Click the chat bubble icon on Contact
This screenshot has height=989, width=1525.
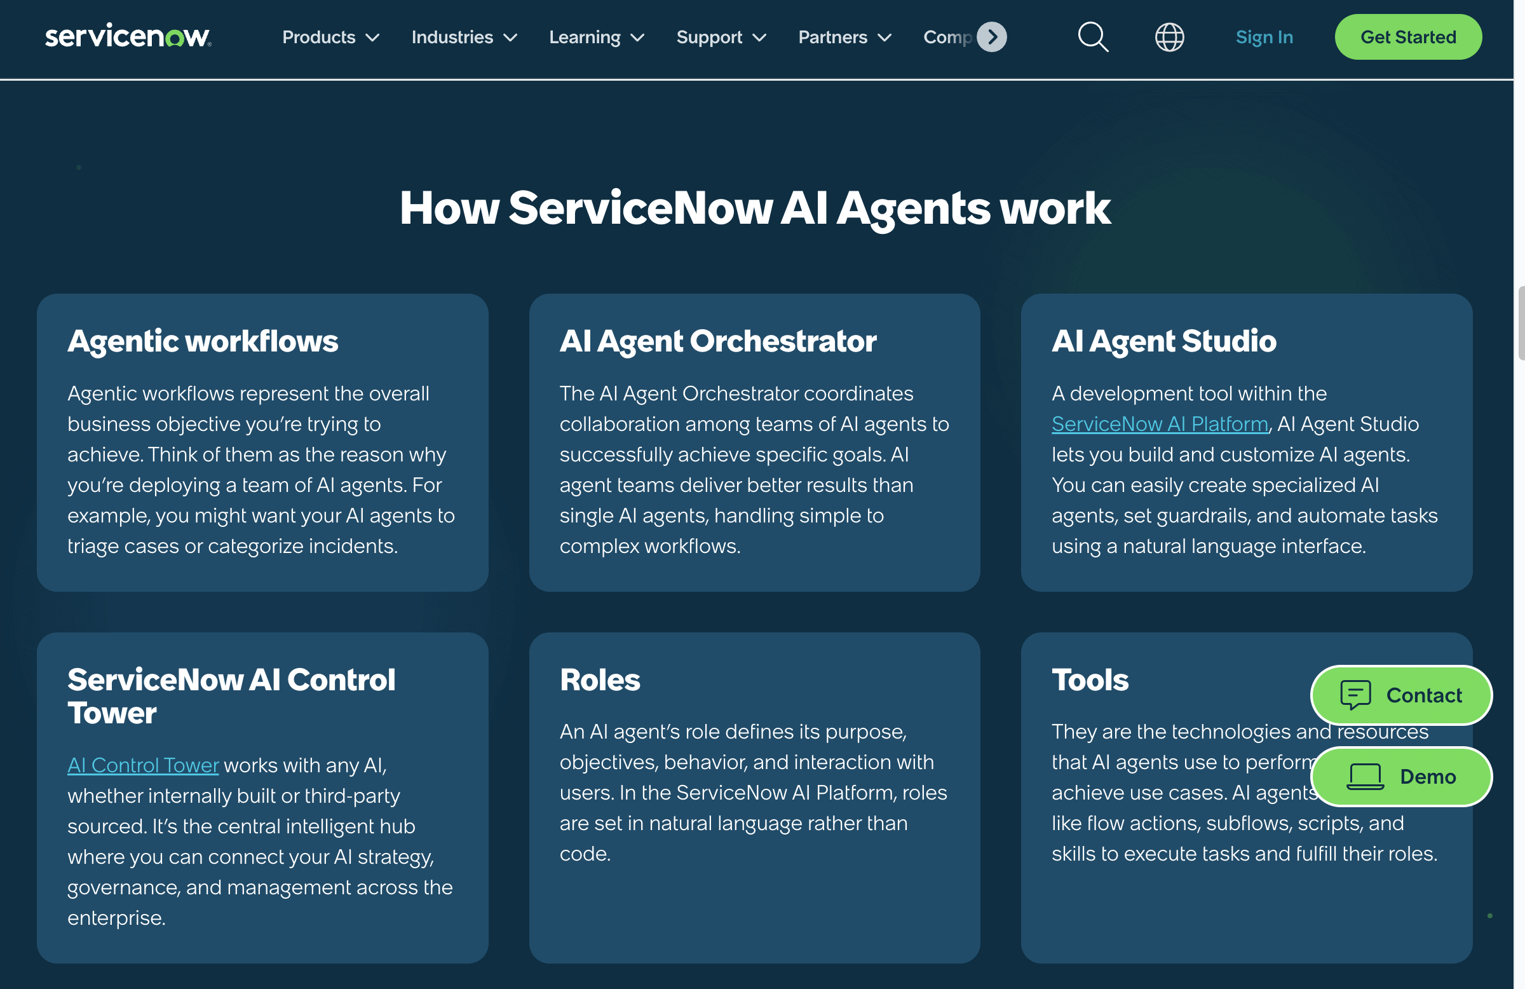pyautogui.click(x=1355, y=695)
